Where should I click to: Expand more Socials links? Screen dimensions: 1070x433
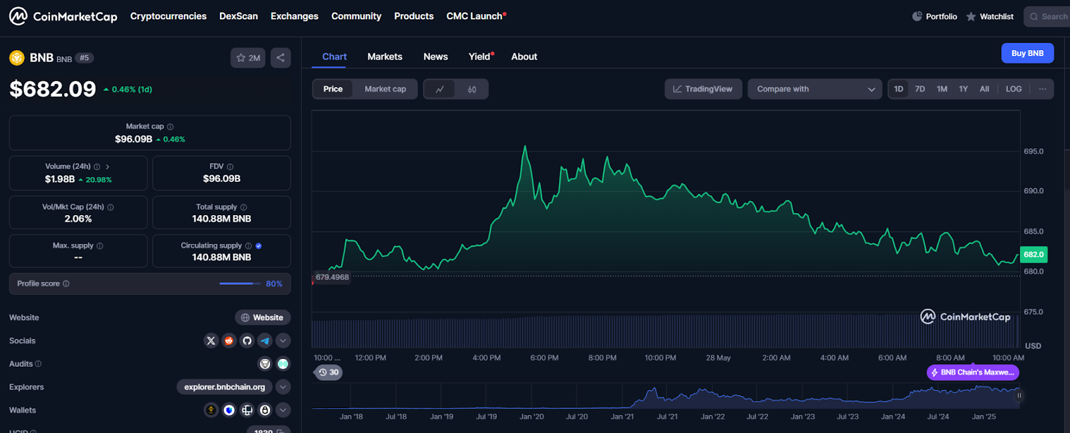[x=283, y=341]
